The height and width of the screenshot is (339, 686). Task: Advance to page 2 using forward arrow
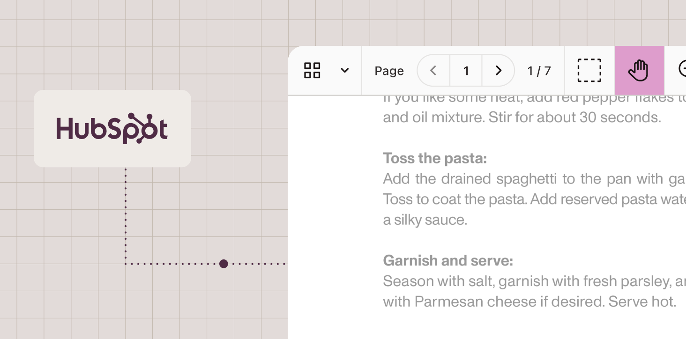(498, 70)
